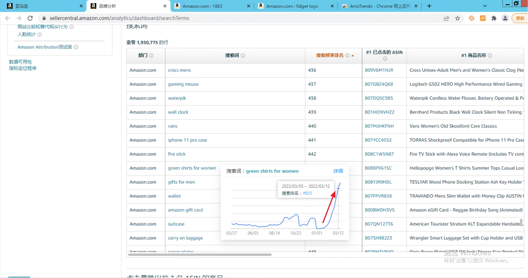This screenshot has height=278, width=528.
Task: Click info icon next to 部门 header
Action: coord(151,55)
